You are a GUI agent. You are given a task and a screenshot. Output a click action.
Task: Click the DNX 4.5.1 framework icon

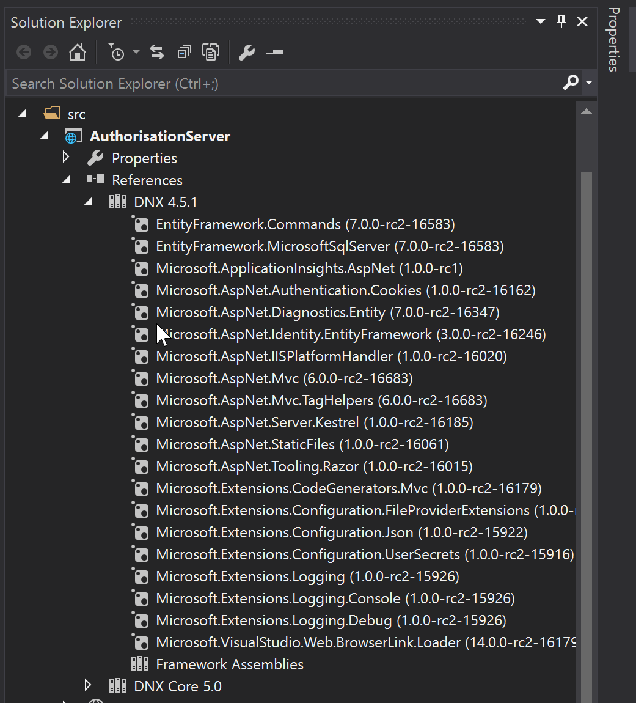point(118,202)
